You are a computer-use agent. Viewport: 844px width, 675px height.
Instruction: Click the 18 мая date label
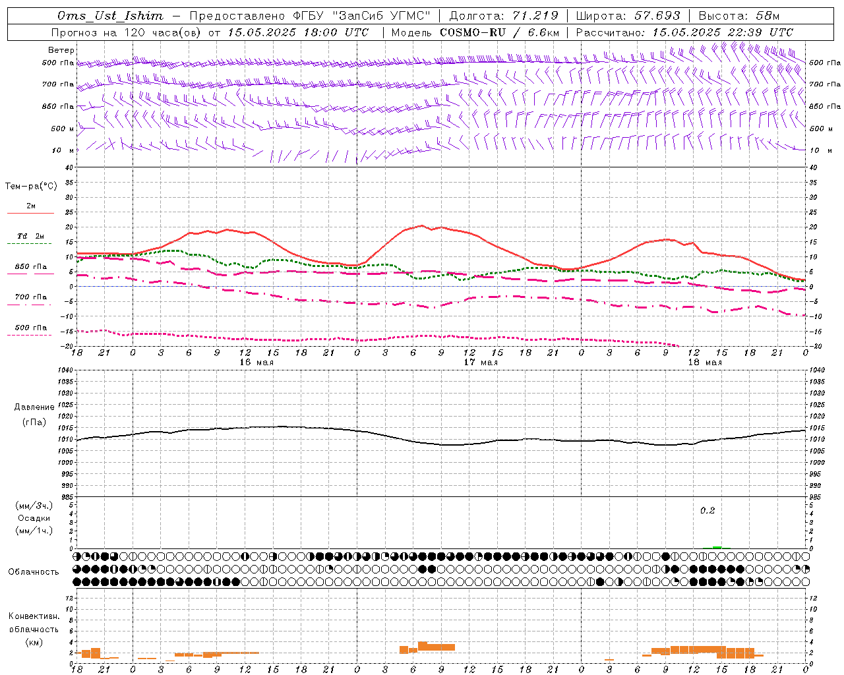[705, 363]
